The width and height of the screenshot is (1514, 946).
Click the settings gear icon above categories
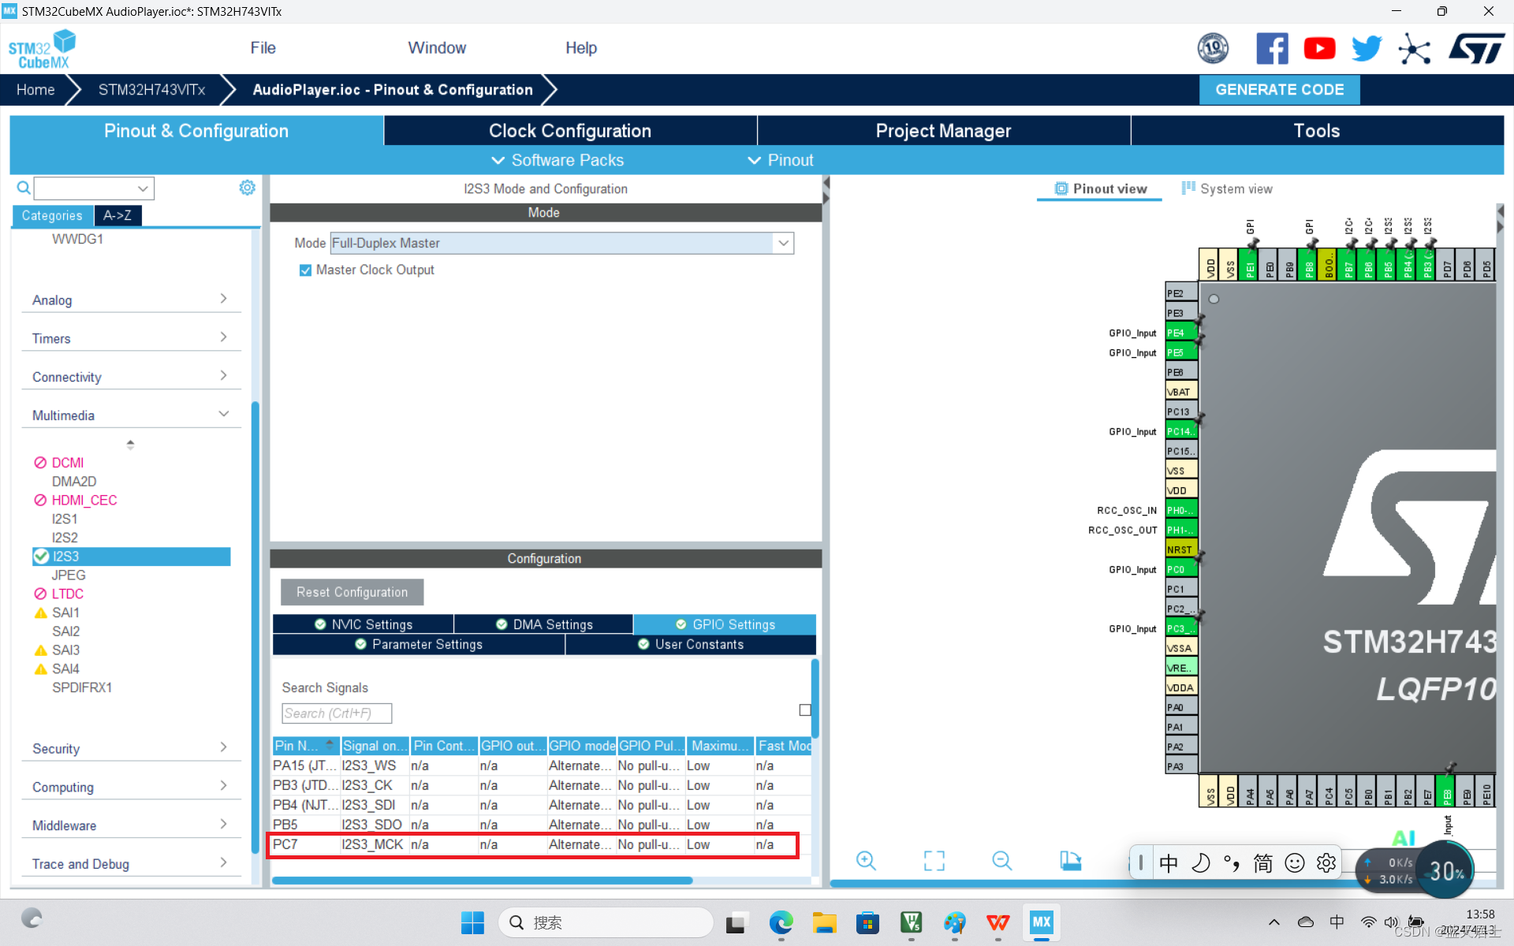click(247, 188)
